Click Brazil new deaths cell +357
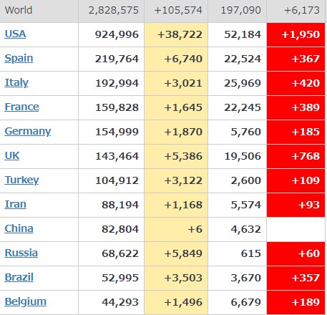 click(x=296, y=278)
